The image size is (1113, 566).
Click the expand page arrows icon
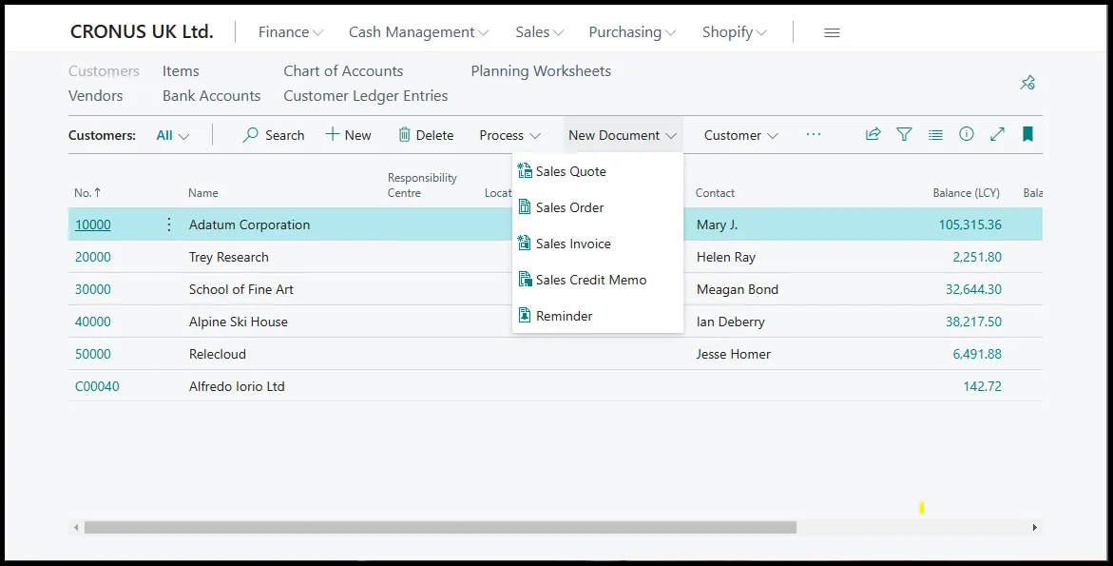pyautogui.click(x=997, y=134)
